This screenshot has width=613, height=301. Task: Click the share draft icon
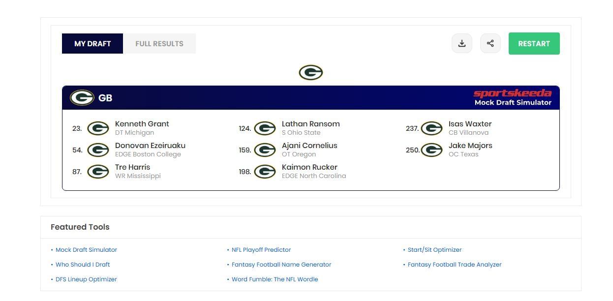pyautogui.click(x=490, y=43)
